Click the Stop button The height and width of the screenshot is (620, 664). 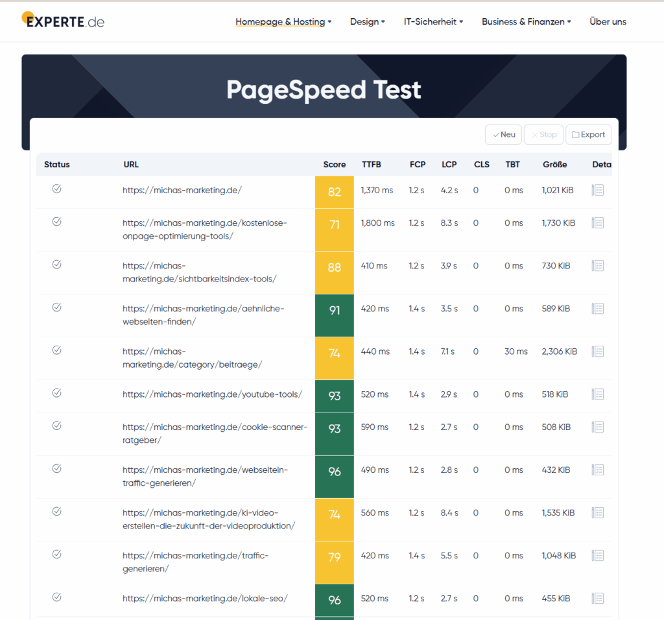(x=544, y=135)
